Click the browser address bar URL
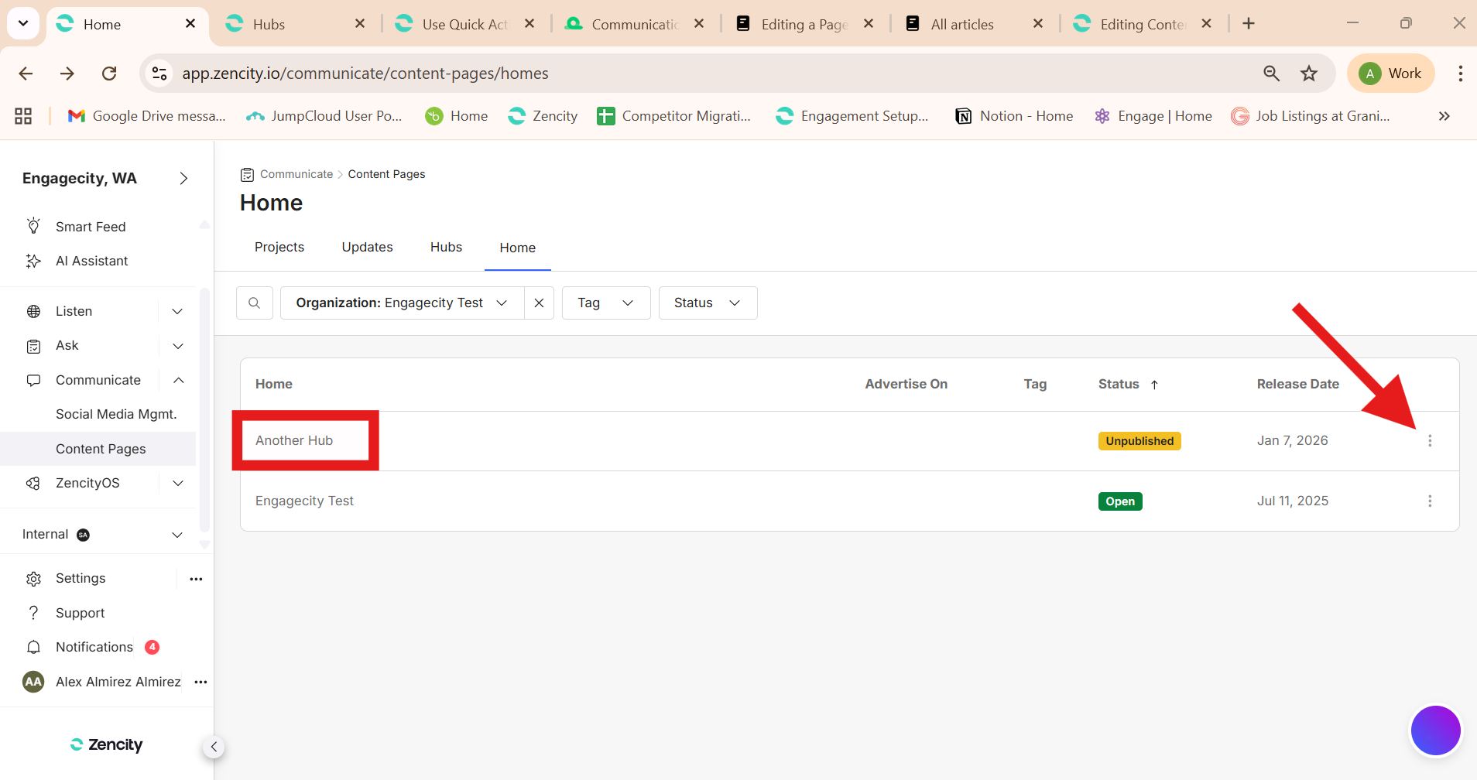1477x780 pixels. [x=365, y=74]
